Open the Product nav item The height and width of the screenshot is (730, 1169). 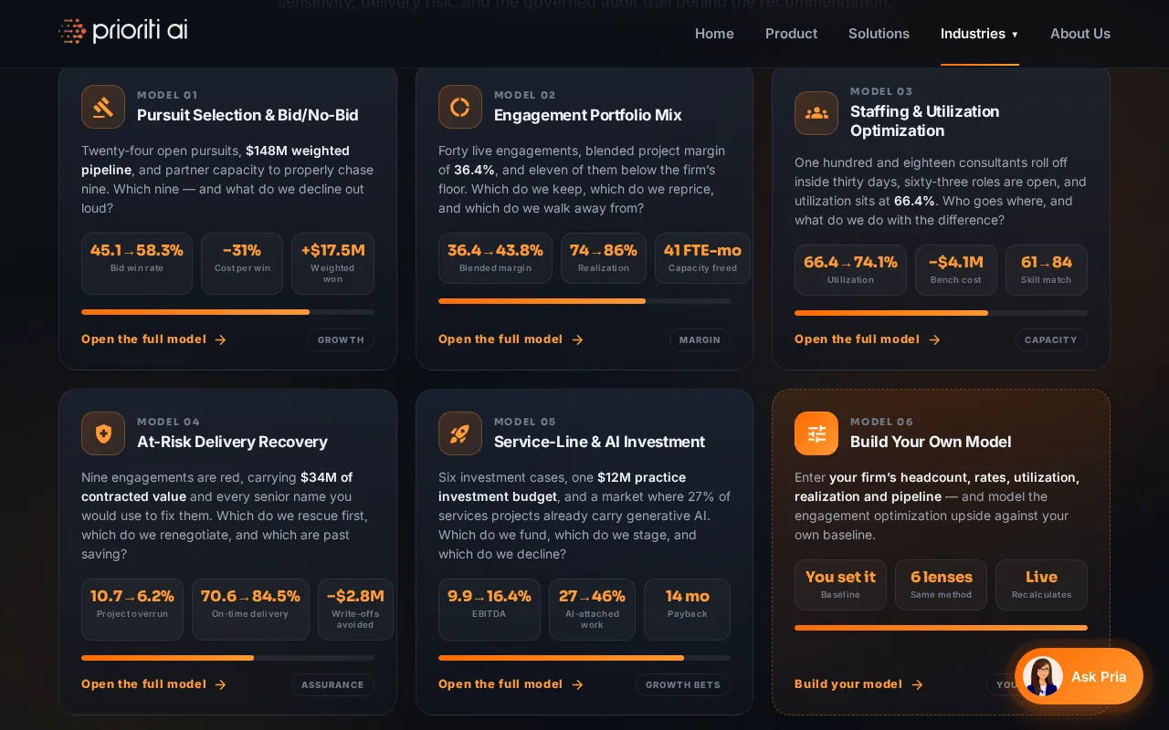[x=791, y=34]
